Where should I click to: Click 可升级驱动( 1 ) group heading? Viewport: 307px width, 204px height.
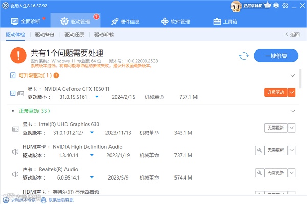click(35, 75)
